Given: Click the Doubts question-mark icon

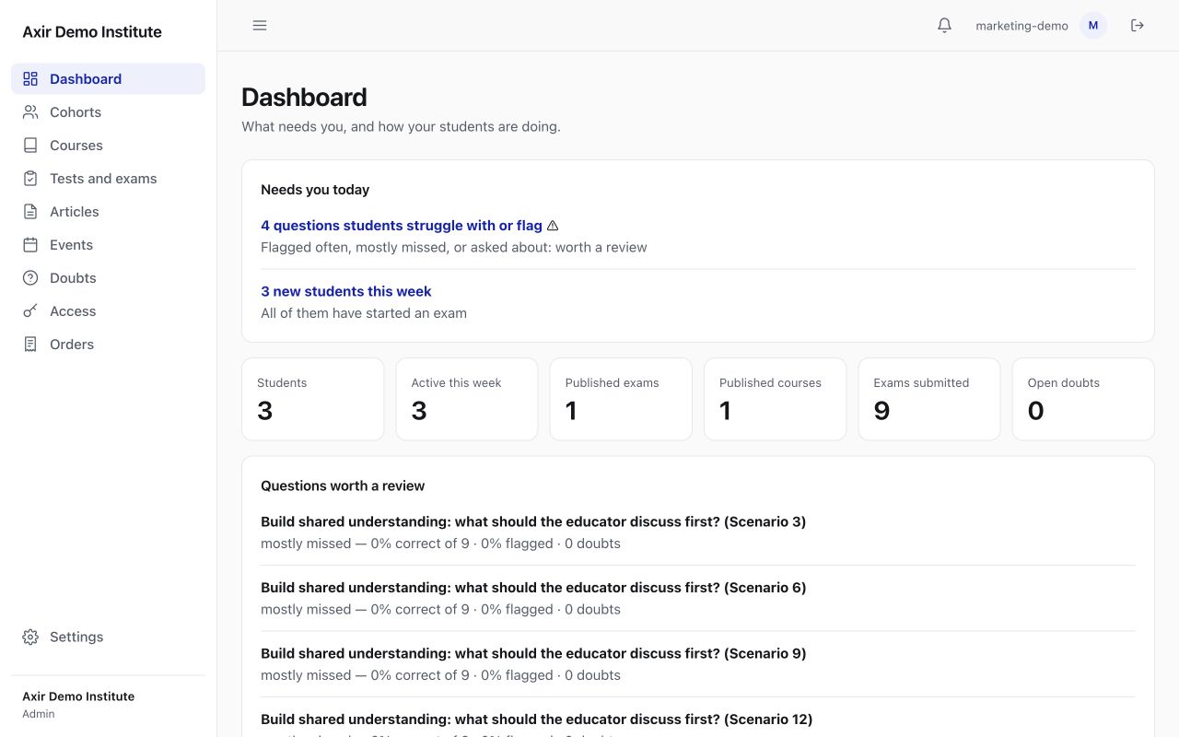Looking at the screenshot, I should click(30, 278).
